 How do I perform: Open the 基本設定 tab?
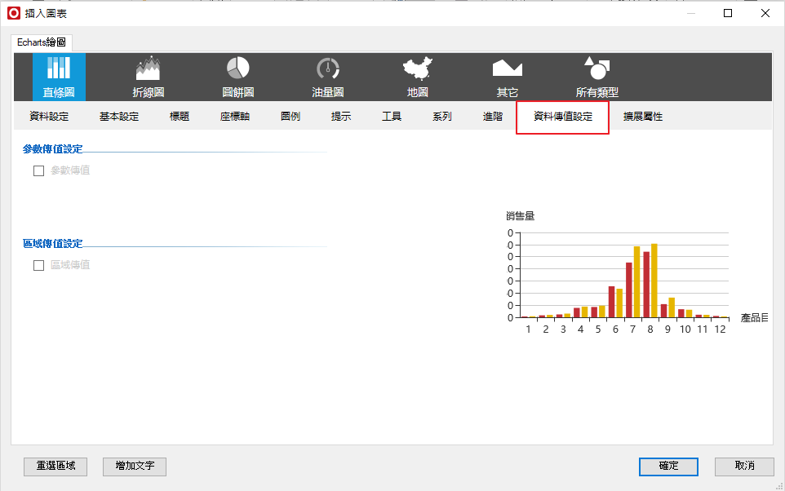[x=119, y=117]
